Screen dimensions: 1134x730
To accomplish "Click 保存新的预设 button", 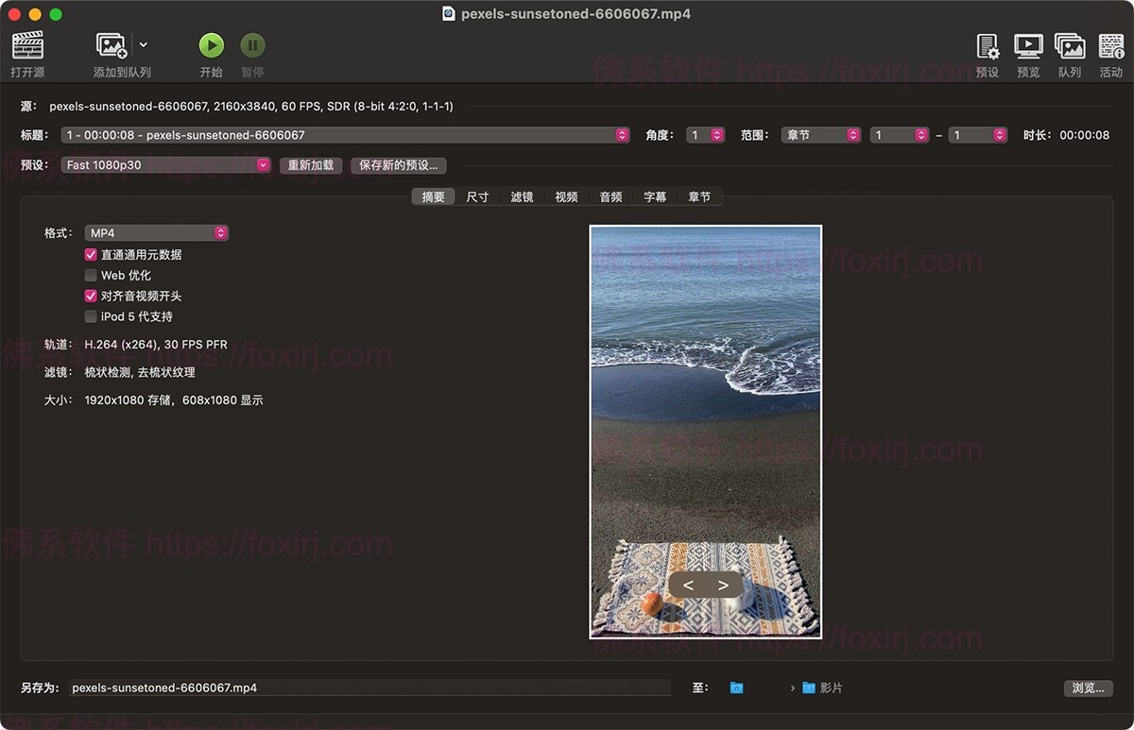I will [x=398, y=165].
